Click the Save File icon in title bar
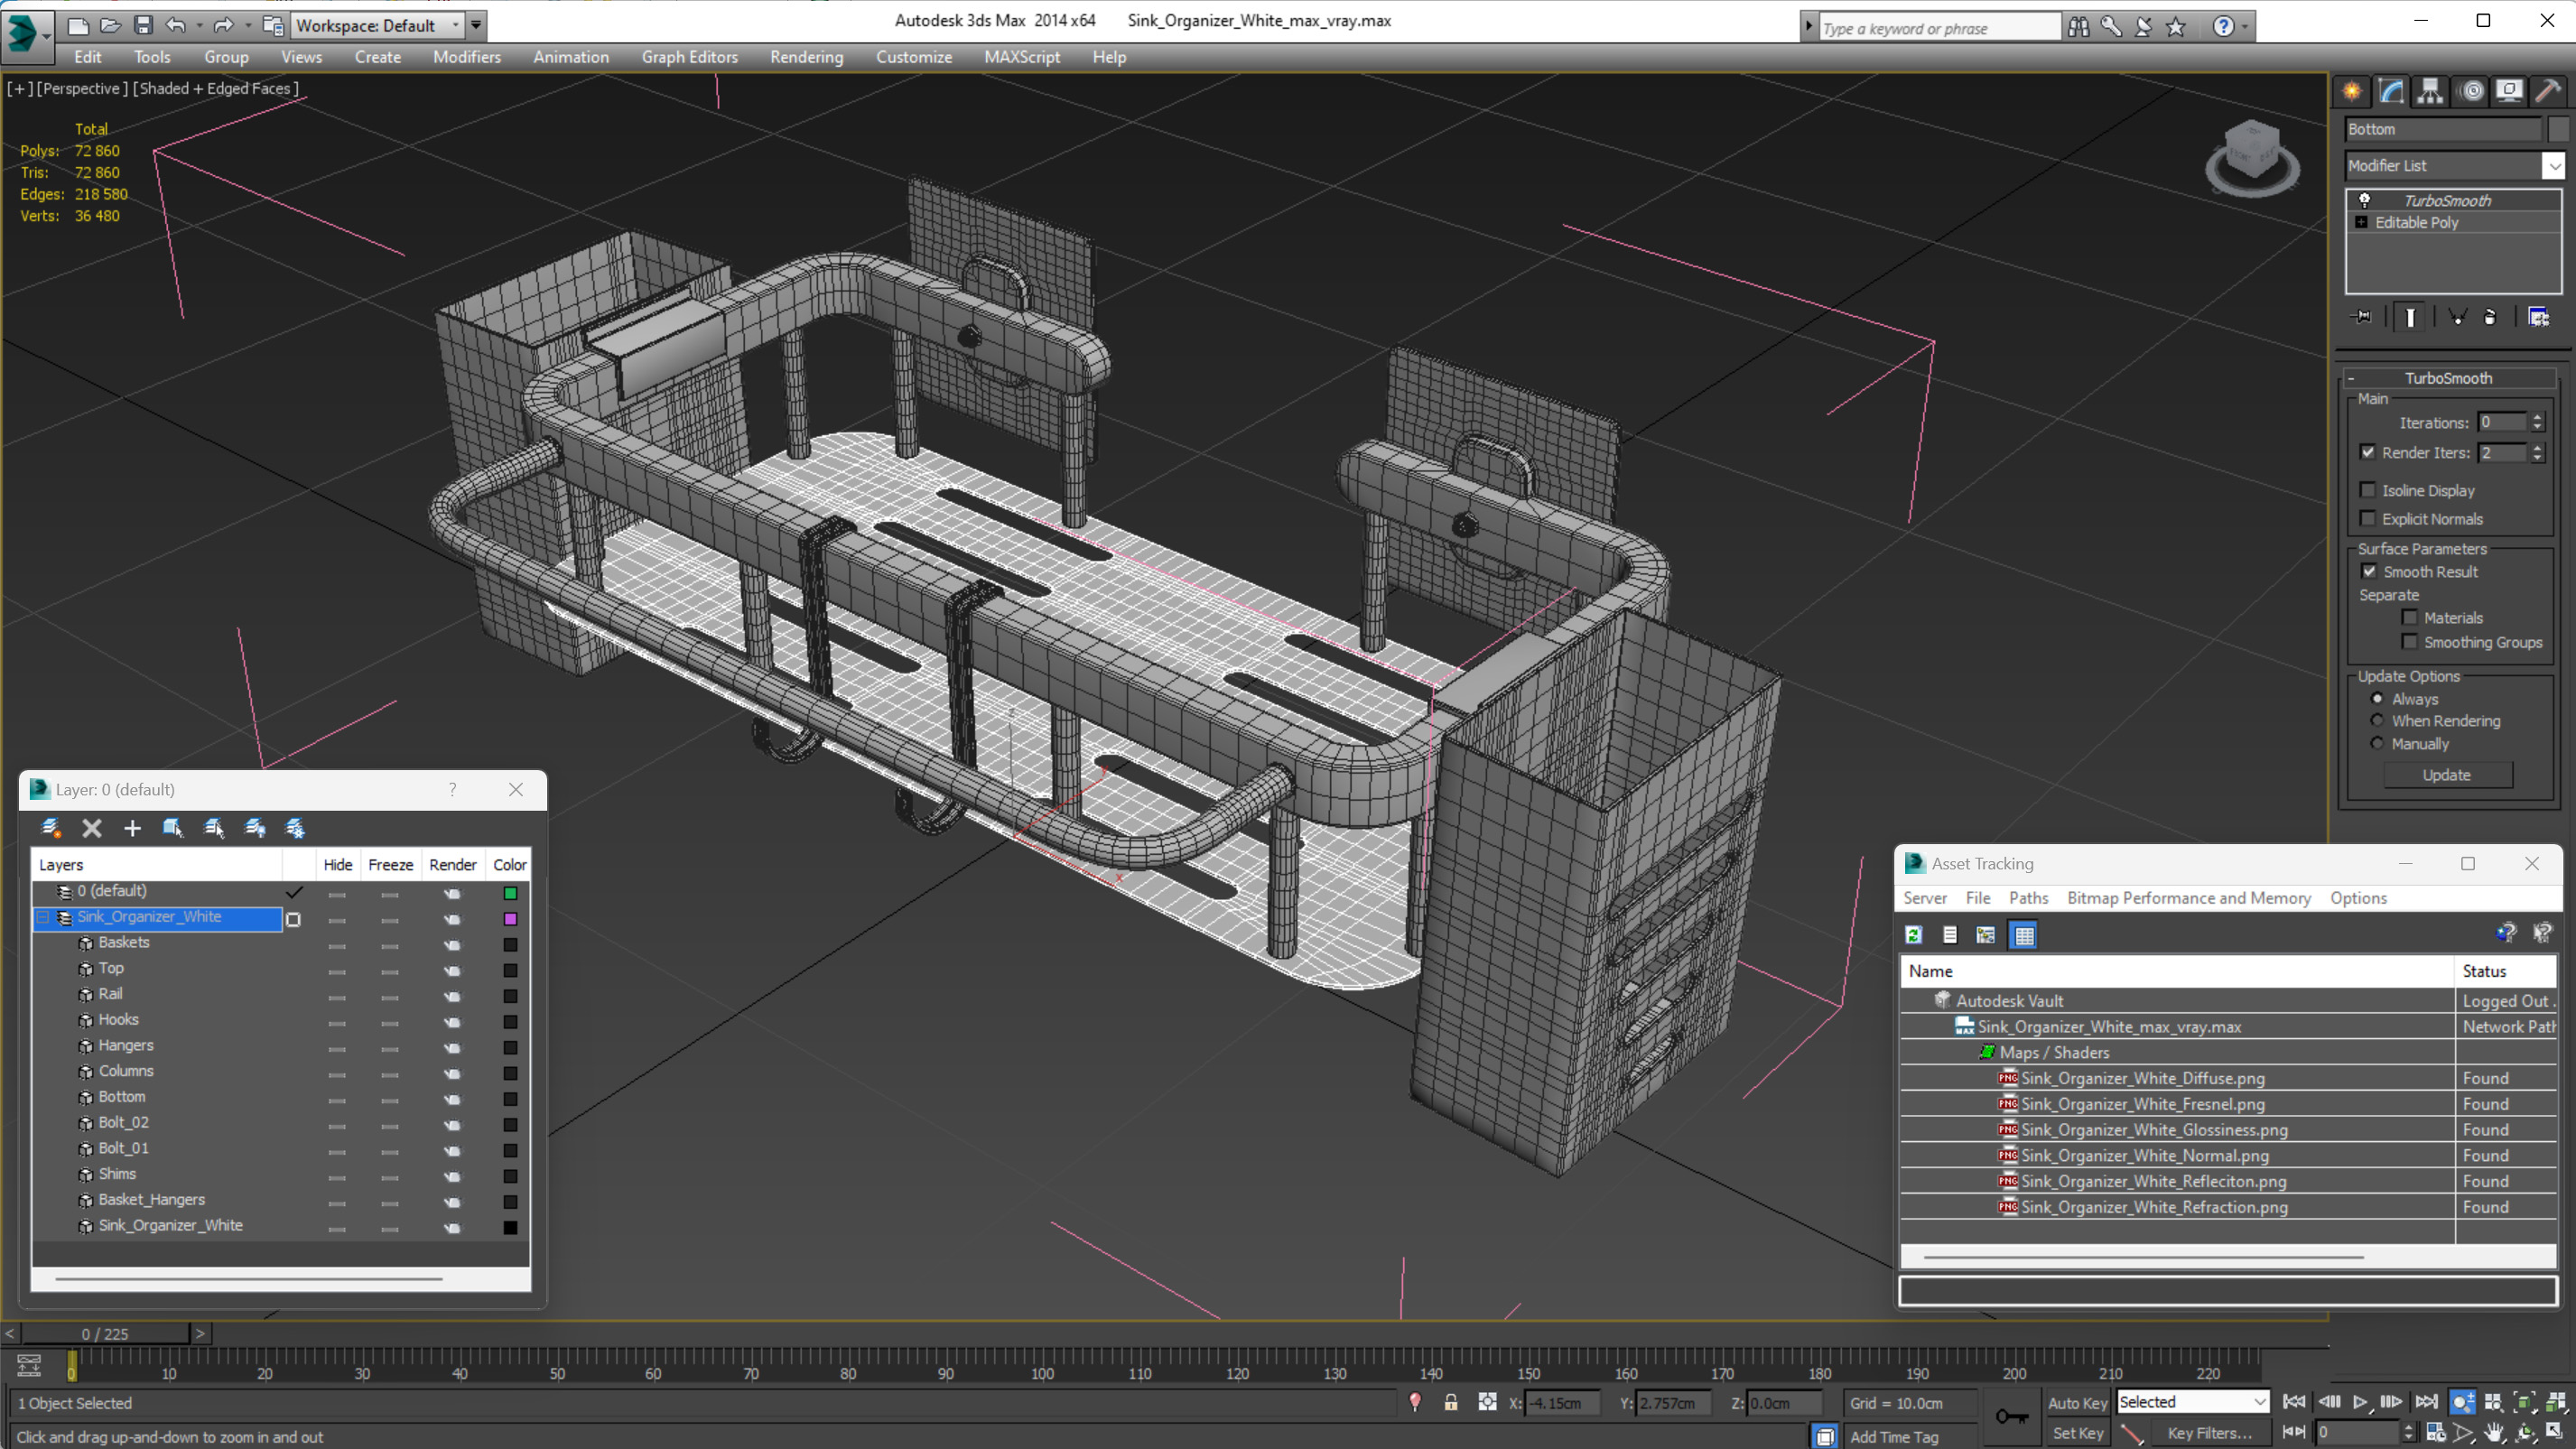 (x=143, y=25)
